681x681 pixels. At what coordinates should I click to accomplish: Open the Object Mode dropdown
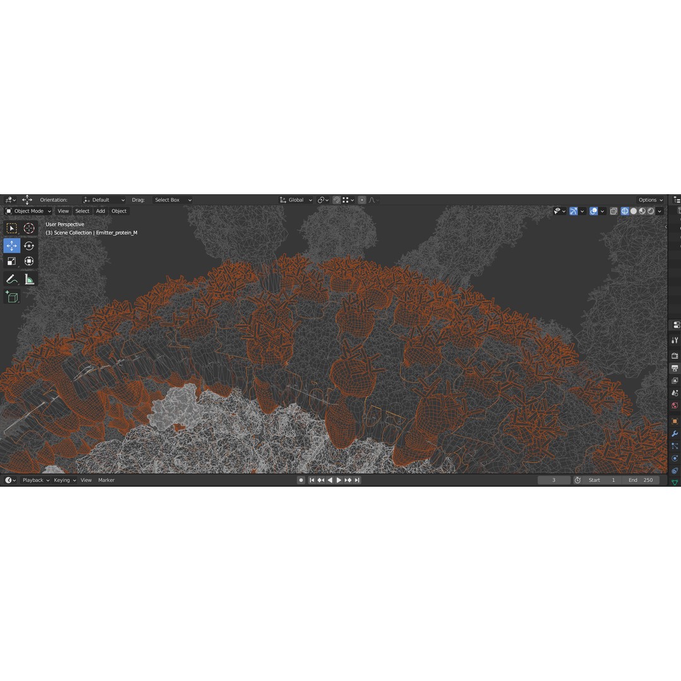28,211
